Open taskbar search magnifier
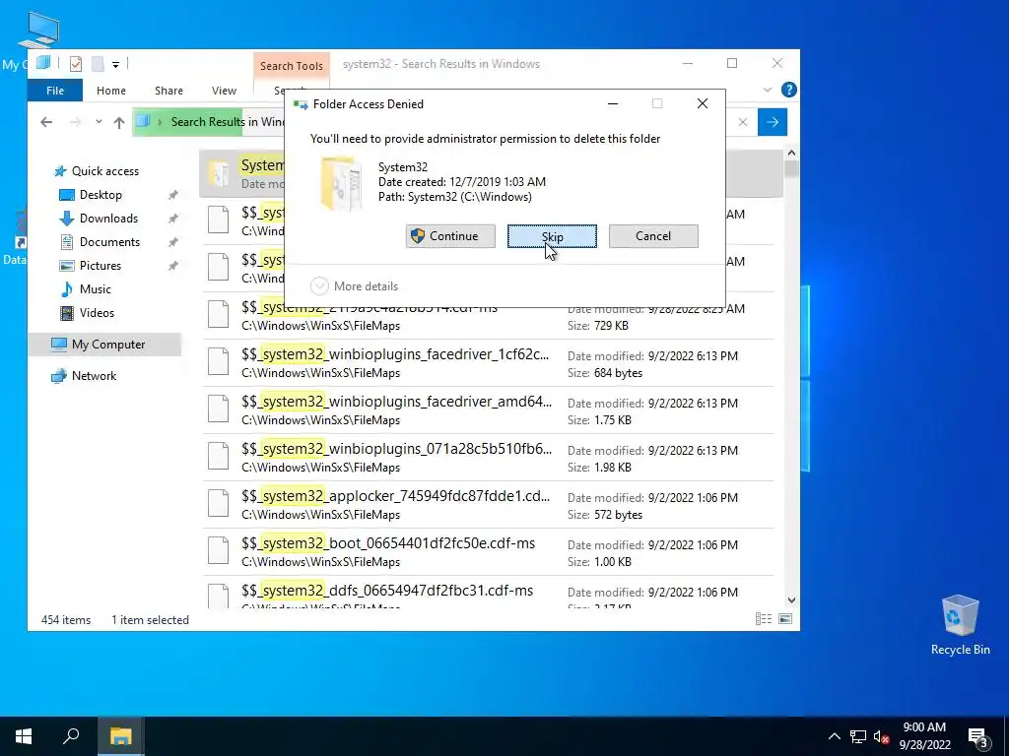 point(71,736)
